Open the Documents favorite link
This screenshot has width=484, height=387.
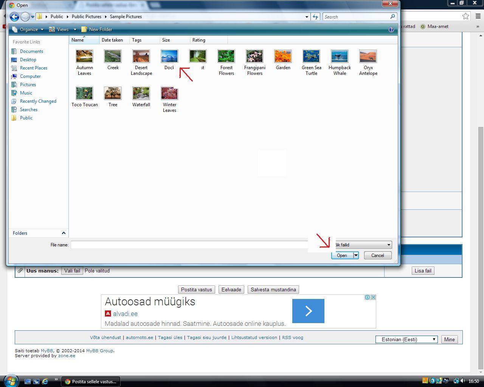(x=31, y=51)
